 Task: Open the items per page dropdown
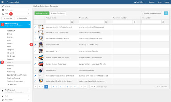coord(93,87)
